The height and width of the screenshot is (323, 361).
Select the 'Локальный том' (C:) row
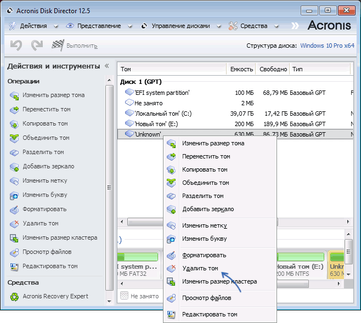(165, 113)
